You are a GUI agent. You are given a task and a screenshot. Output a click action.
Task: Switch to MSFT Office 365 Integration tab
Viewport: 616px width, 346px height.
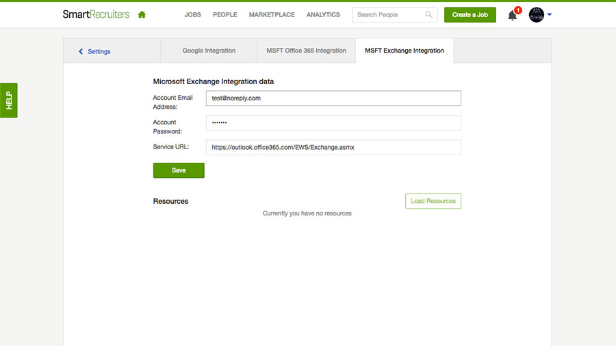[x=306, y=51]
